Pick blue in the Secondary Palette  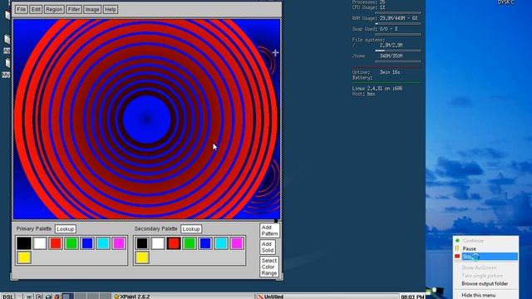point(205,243)
